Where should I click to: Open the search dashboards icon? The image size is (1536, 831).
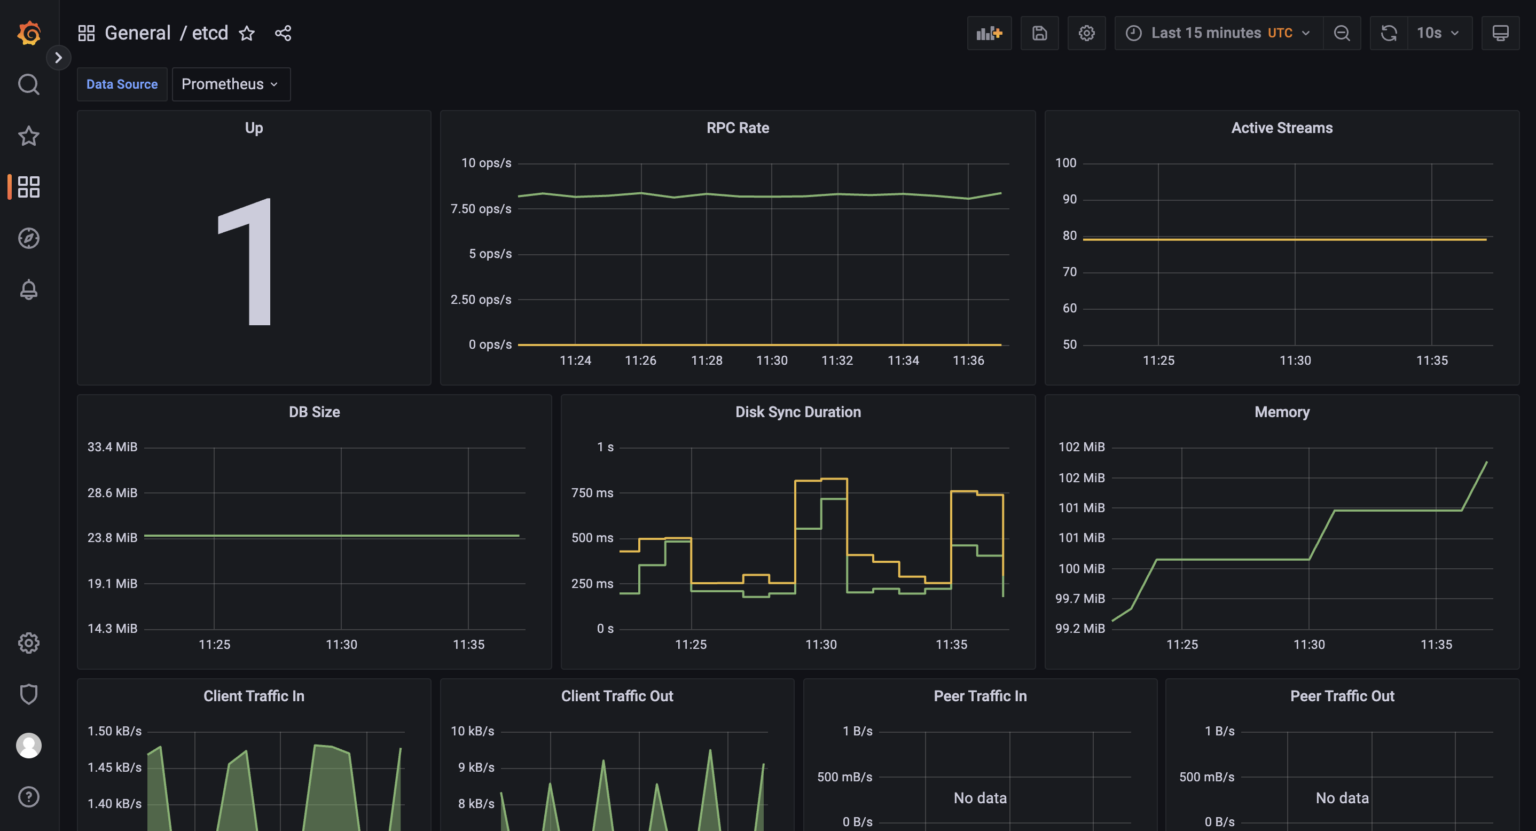click(29, 84)
